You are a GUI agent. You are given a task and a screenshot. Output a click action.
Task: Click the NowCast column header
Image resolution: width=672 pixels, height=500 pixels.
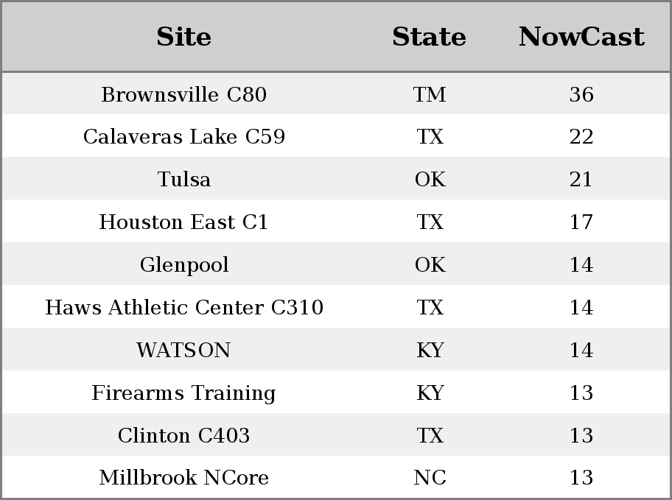(x=581, y=37)
